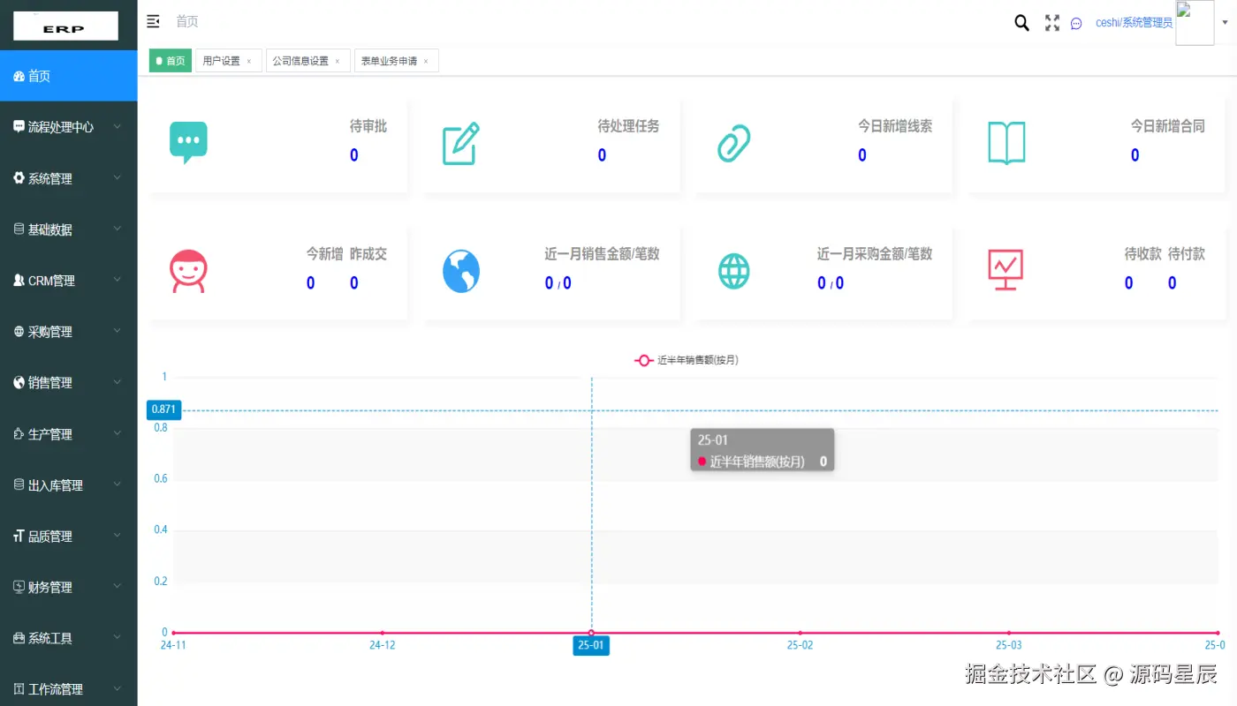
Task: Switch to the green 首页 tab
Action: click(x=170, y=61)
